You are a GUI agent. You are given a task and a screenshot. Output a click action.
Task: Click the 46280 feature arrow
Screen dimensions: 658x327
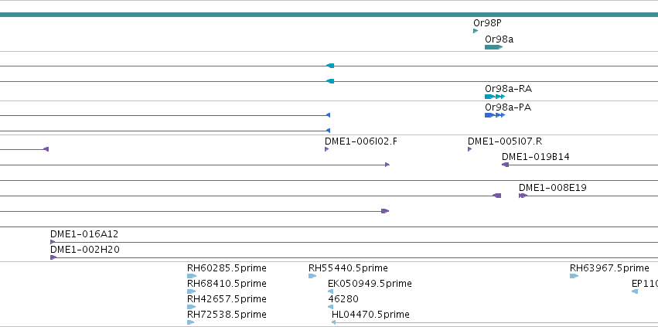point(330,307)
